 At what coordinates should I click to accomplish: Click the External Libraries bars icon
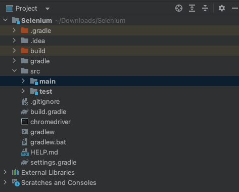tap(16, 172)
